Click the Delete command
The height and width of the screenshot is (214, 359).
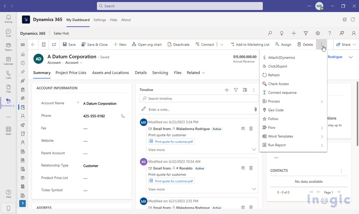click(305, 45)
